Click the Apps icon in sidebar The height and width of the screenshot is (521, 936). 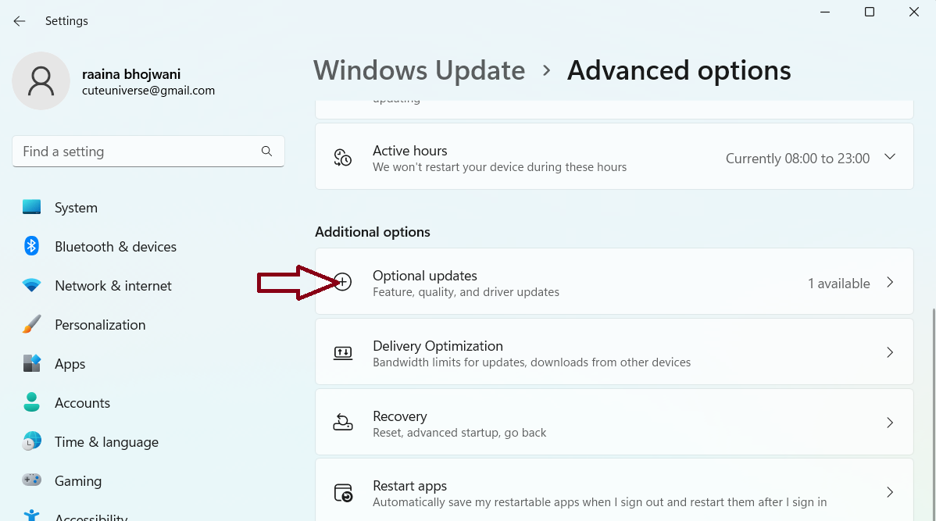pos(32,364)
